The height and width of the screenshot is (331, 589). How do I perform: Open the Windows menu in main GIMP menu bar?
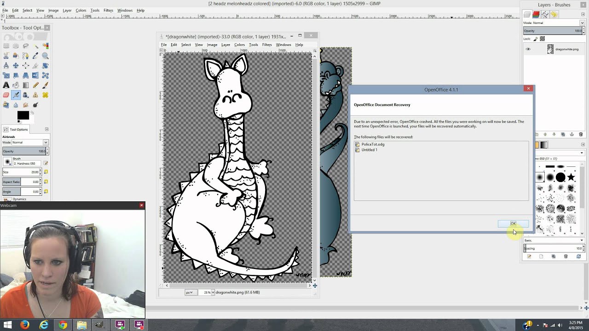[125, 10]
